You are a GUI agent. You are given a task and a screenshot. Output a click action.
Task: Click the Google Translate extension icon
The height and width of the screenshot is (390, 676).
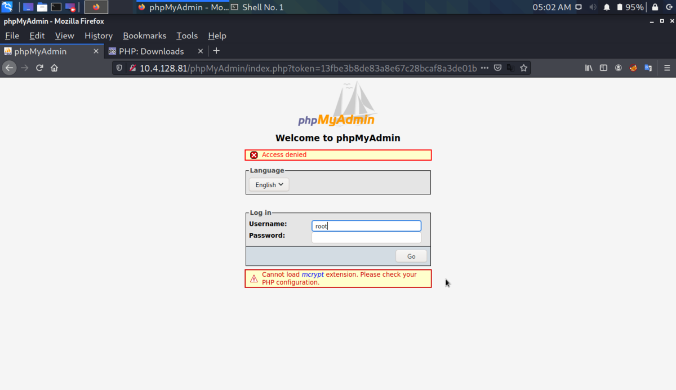coord(648,68)
